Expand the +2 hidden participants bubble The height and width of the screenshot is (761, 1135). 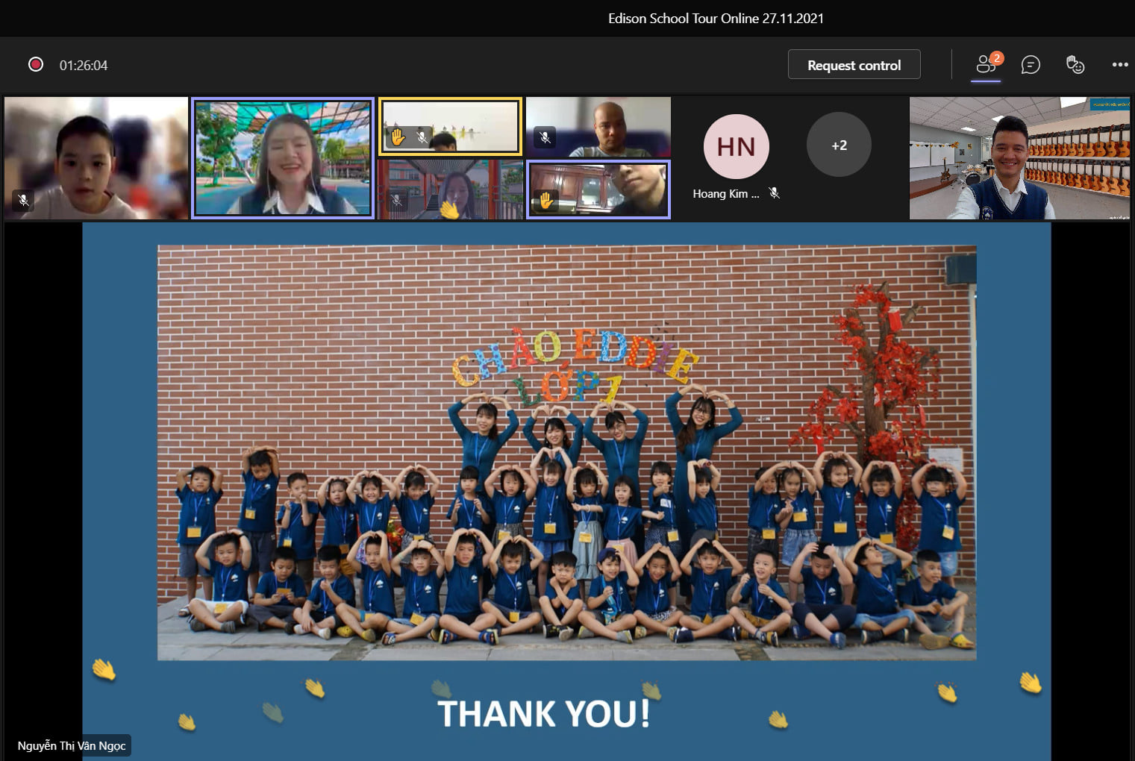pos(839,145)
